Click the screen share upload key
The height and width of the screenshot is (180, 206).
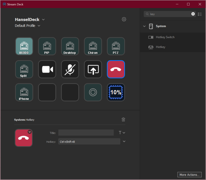click(x=93, y=69)
